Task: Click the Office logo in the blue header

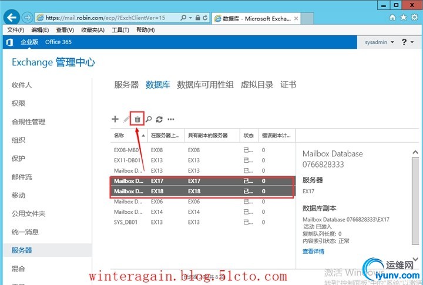Action: (10, 42)
